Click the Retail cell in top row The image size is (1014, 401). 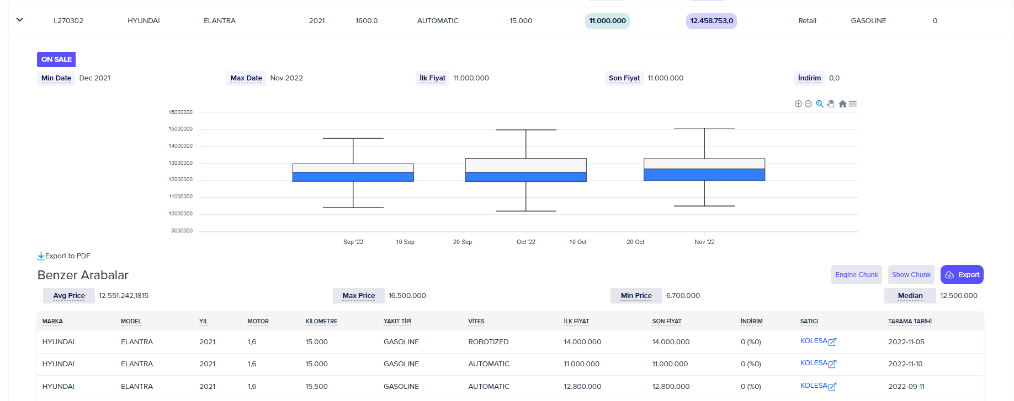tap(807, 21)
